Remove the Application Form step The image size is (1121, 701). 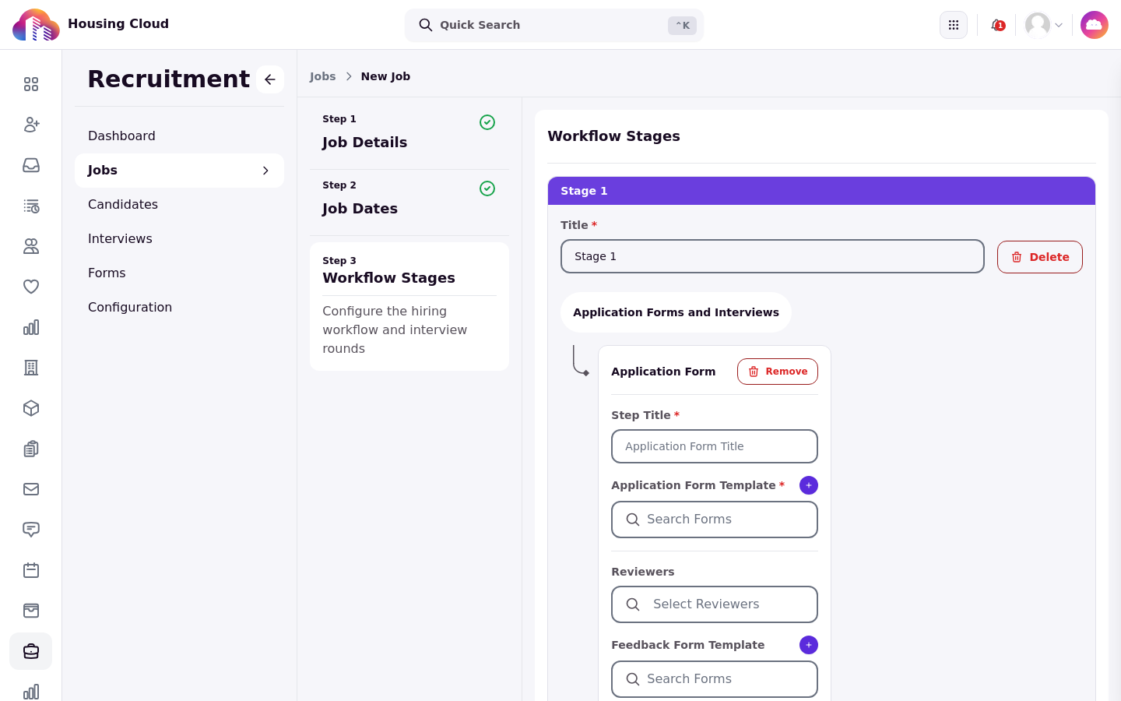pyautogui.click(x=778, y=372)
